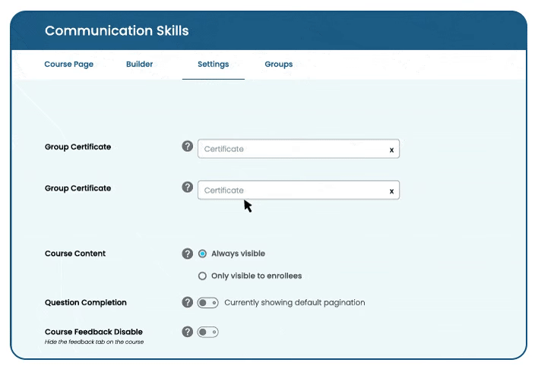Click the Course Content label
Image resolution: width=538 pixels, height=372 pixels.
[75, 254]
